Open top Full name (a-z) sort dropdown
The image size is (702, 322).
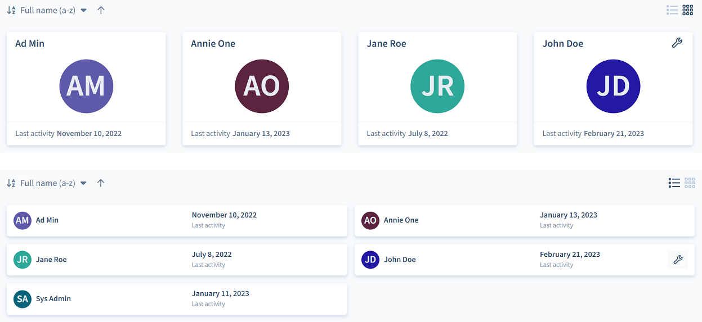[53, 10]
